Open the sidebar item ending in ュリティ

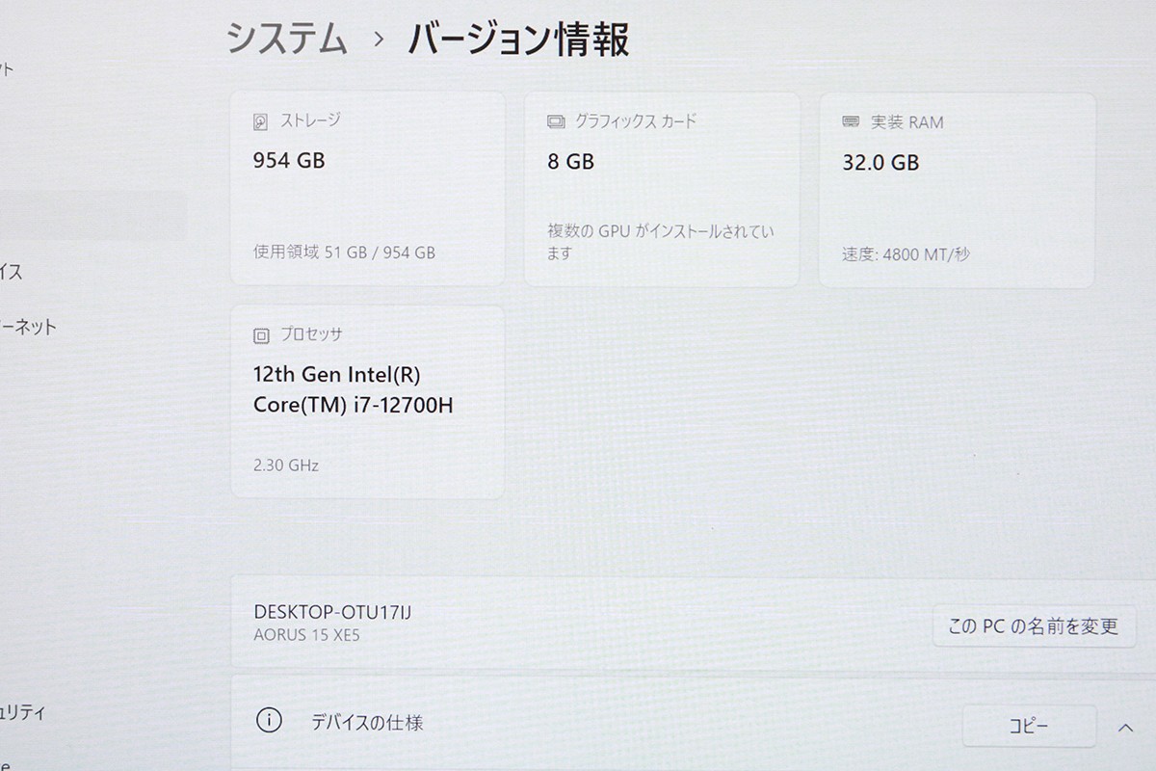(23, 713)
